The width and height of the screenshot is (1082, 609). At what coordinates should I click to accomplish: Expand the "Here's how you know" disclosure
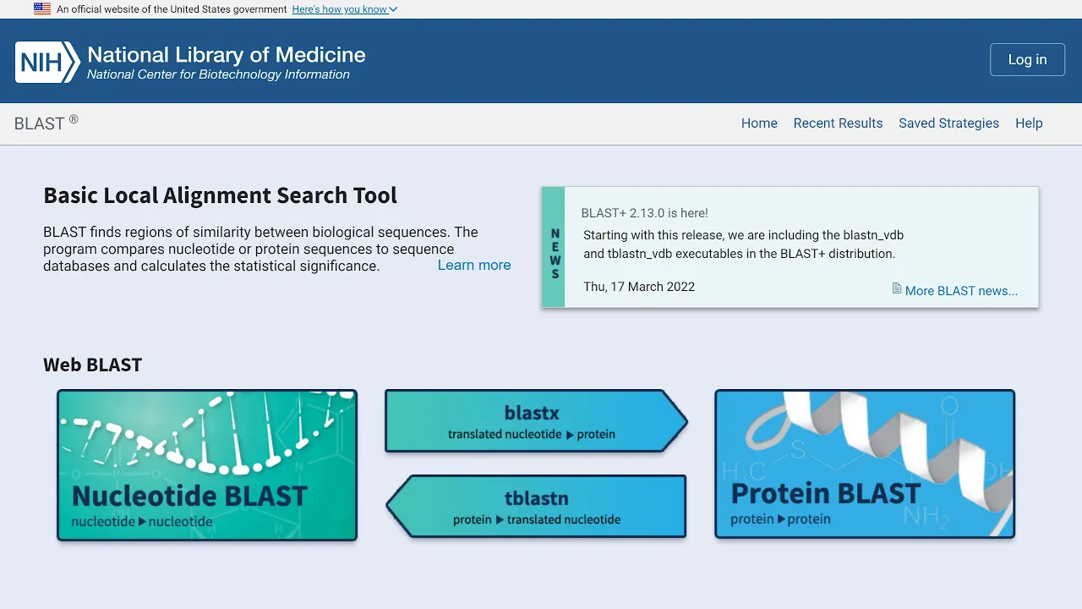point(345,9)
